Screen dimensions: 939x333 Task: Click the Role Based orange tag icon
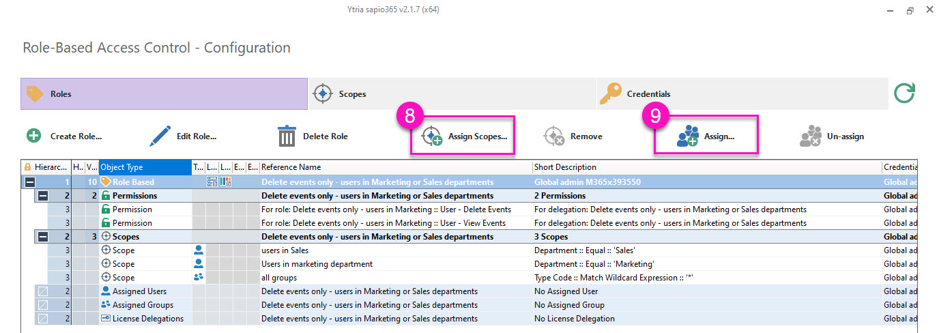(x=106, y=182)
